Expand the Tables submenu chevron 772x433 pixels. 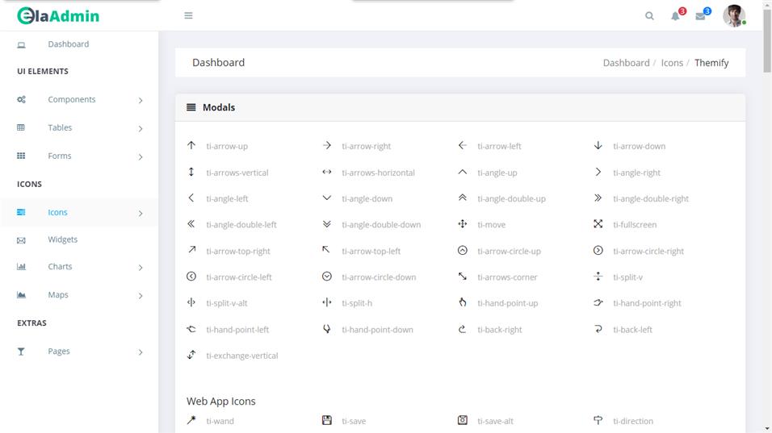pos(141,128)
